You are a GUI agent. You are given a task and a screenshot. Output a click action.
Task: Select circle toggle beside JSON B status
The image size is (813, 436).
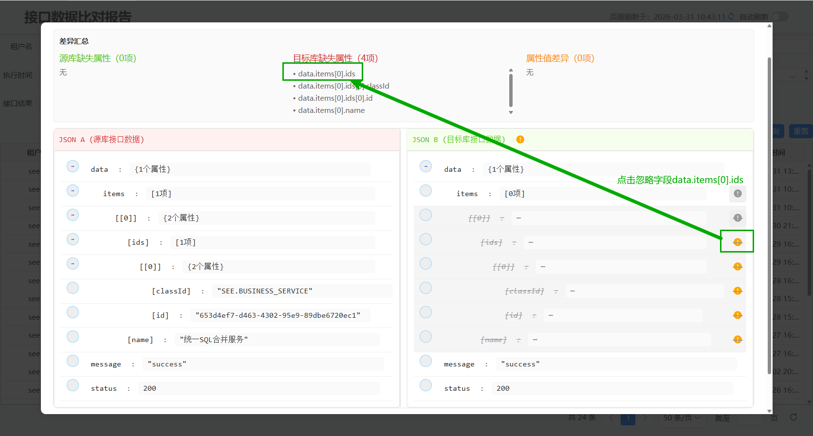pyautogui.click(x=426, y=385)
